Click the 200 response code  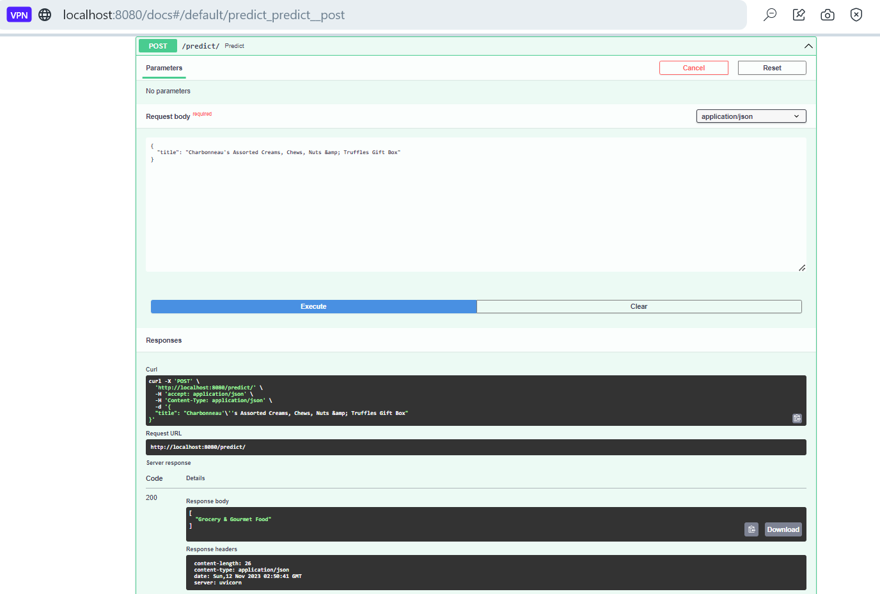coord(152,497)
